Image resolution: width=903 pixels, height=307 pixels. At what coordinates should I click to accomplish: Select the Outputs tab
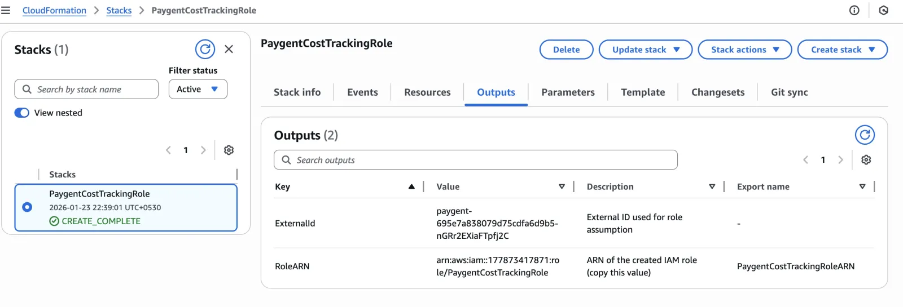[x=496, y=92]
